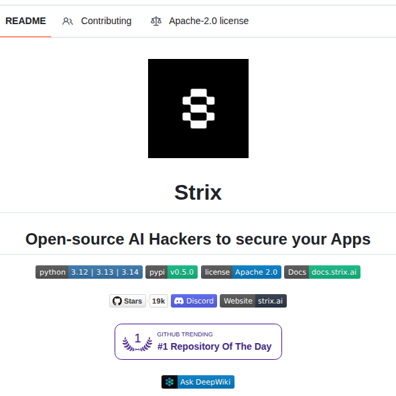Click the Strix heading
396x396 pixels.
click(198, 193)
